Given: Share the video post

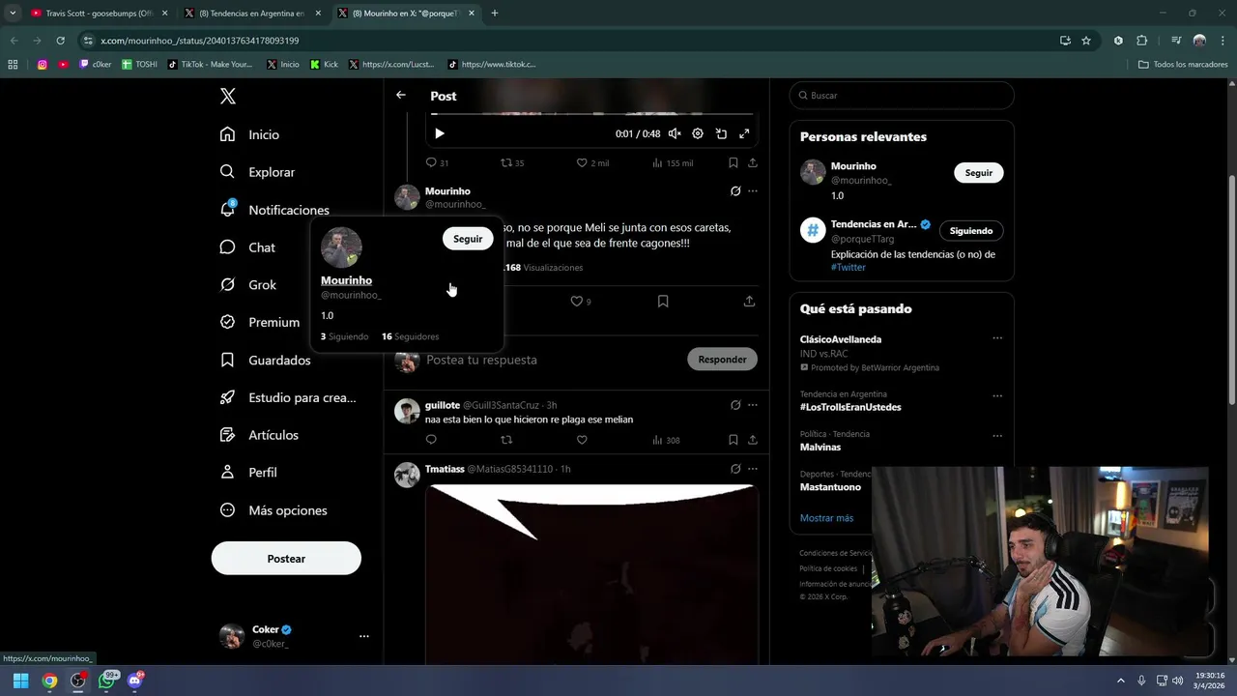Looking at the screenshot, I should [x=753, y=163].
